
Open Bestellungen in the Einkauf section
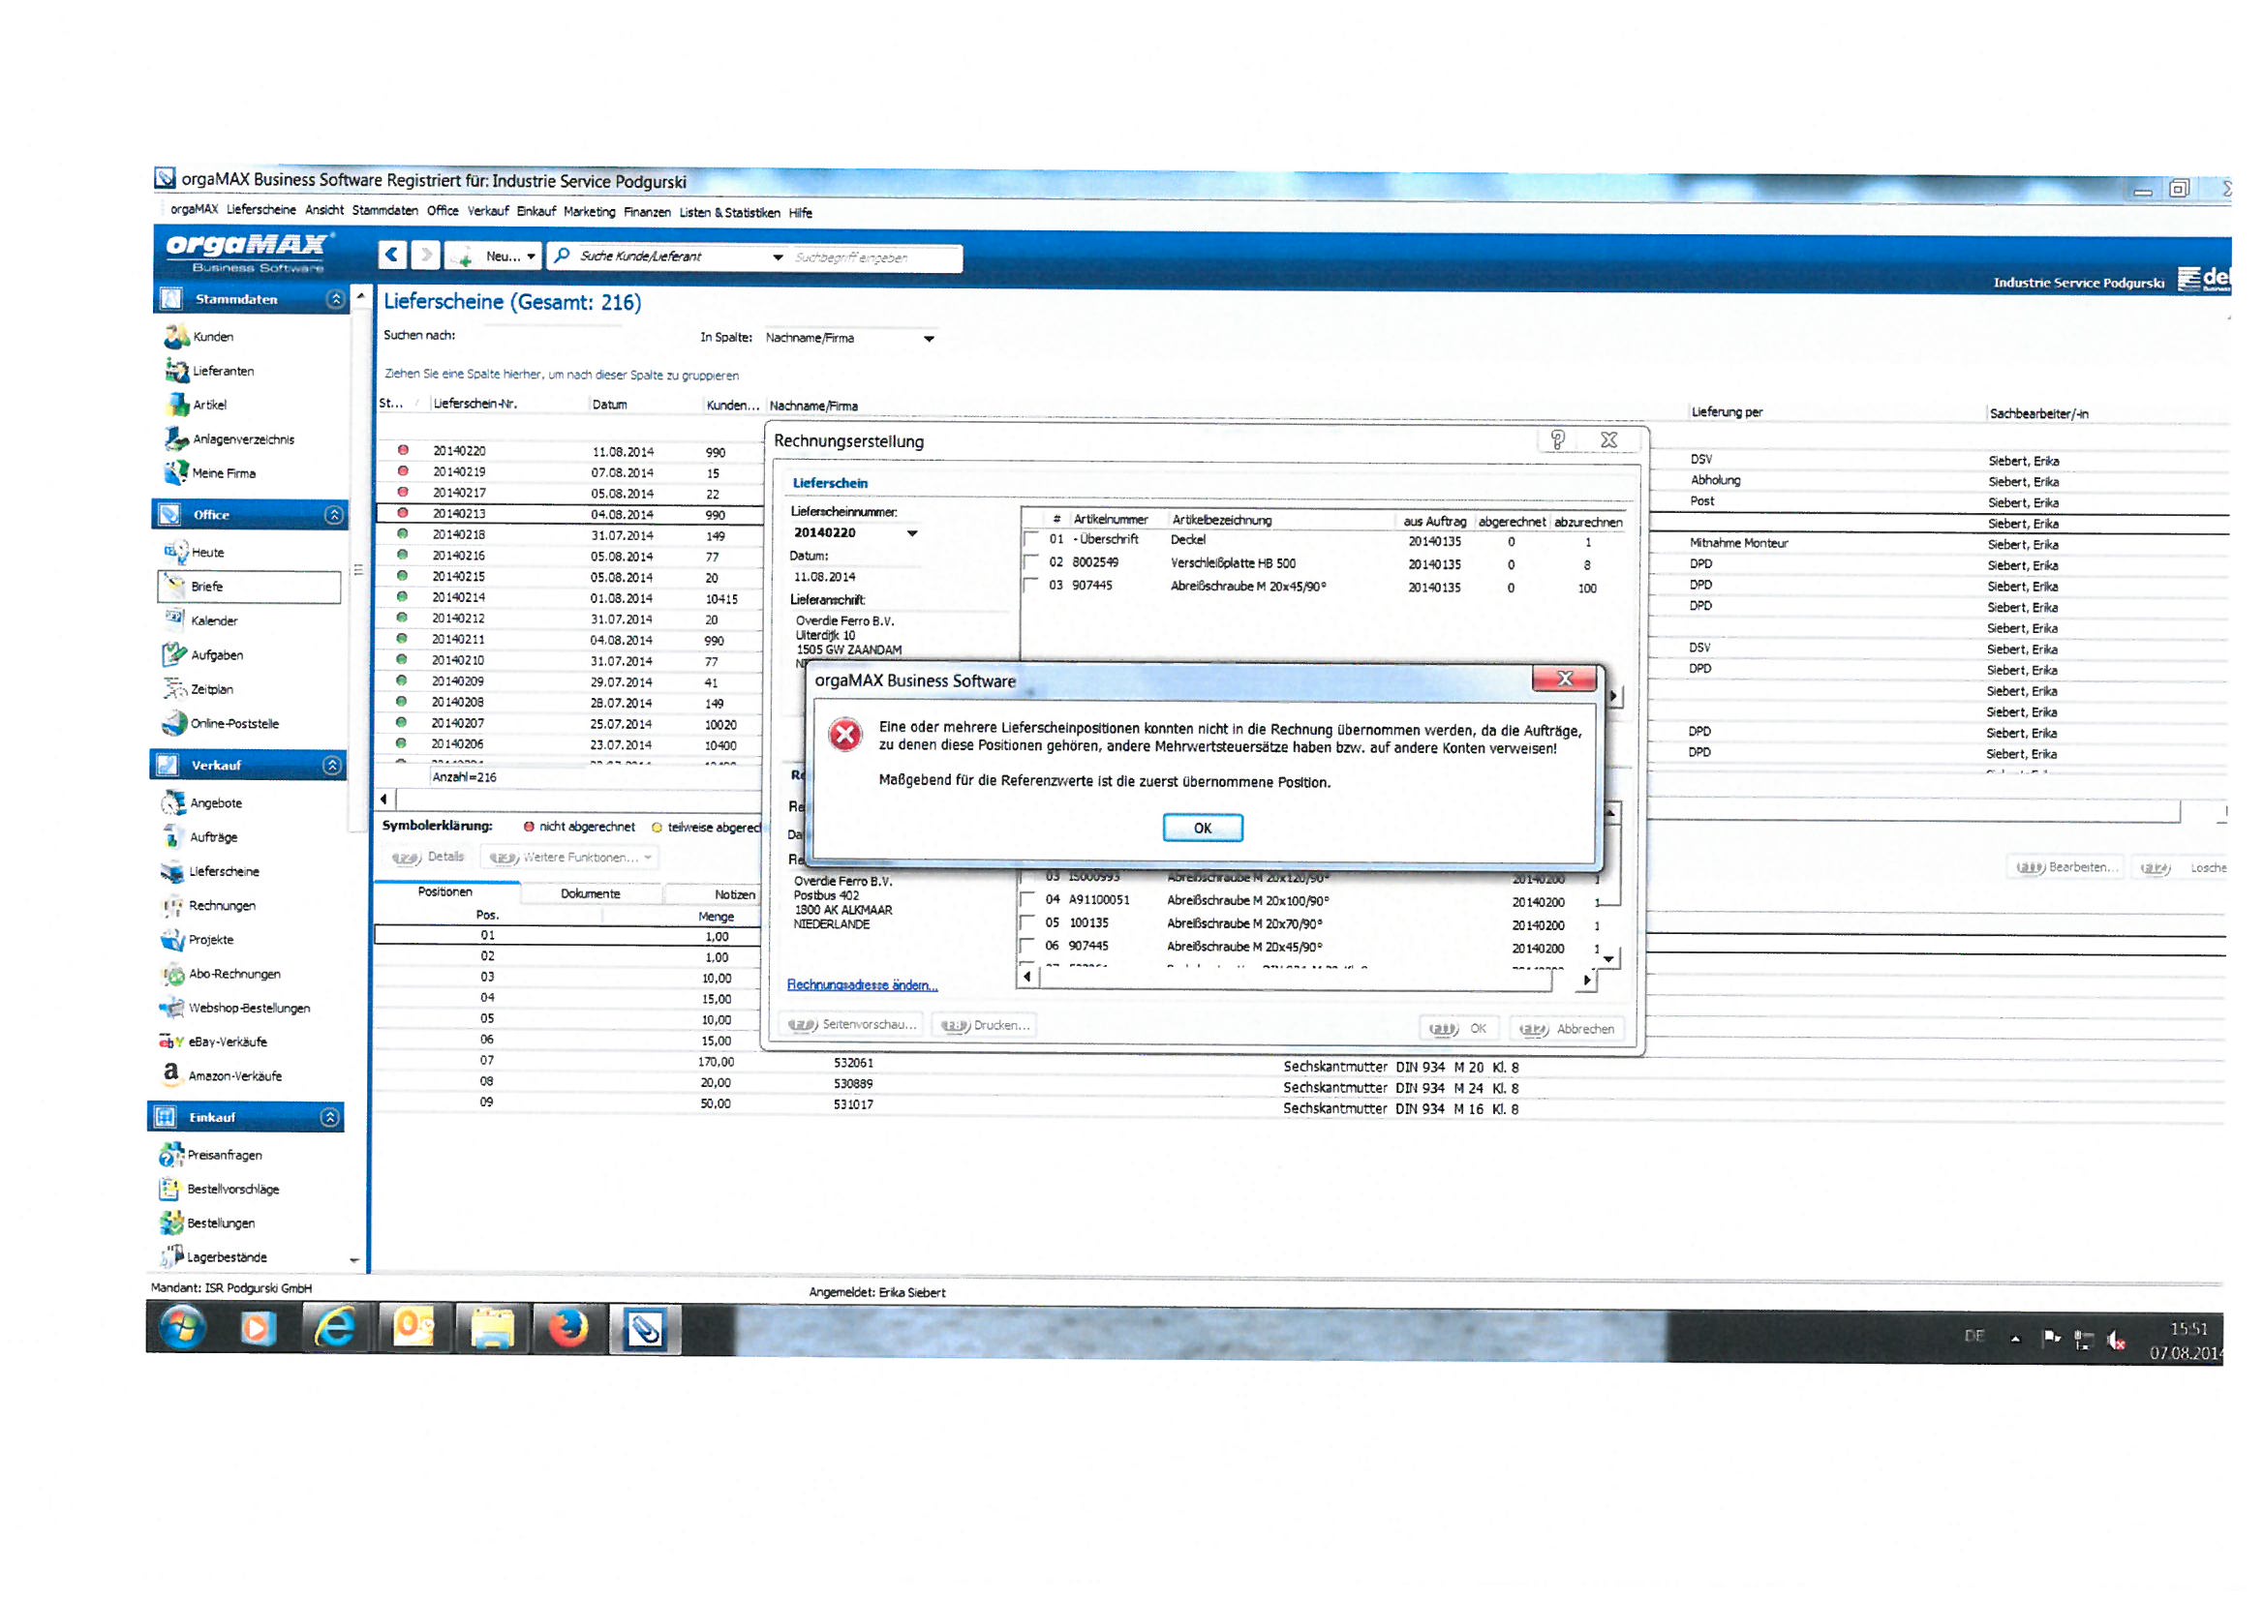(206, 1225)
